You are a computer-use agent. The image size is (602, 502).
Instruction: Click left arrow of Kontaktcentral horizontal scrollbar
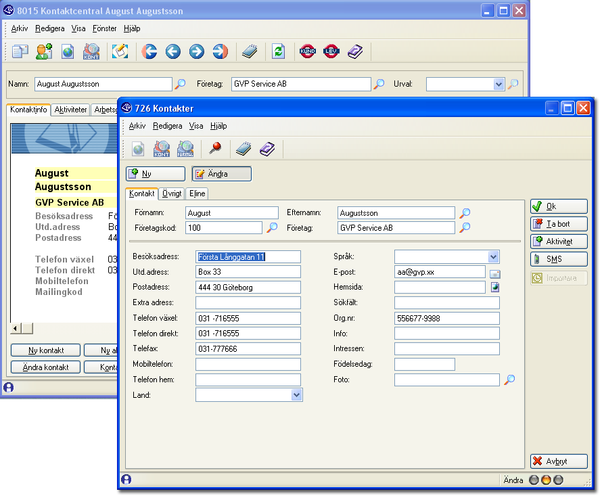tap(16, 328)
